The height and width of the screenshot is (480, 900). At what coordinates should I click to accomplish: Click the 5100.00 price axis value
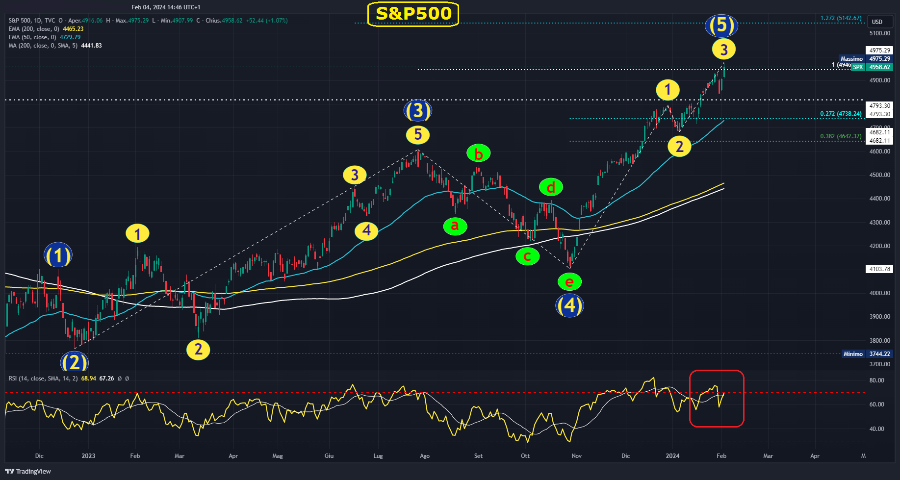click(879, 33)
